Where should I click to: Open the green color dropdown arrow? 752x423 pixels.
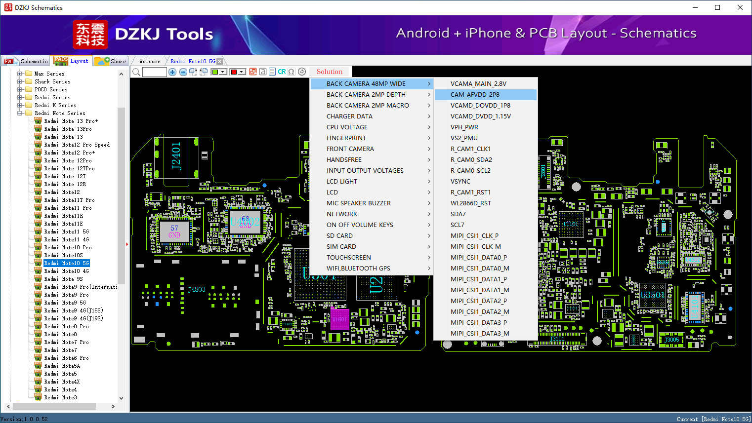click(223, 72)
